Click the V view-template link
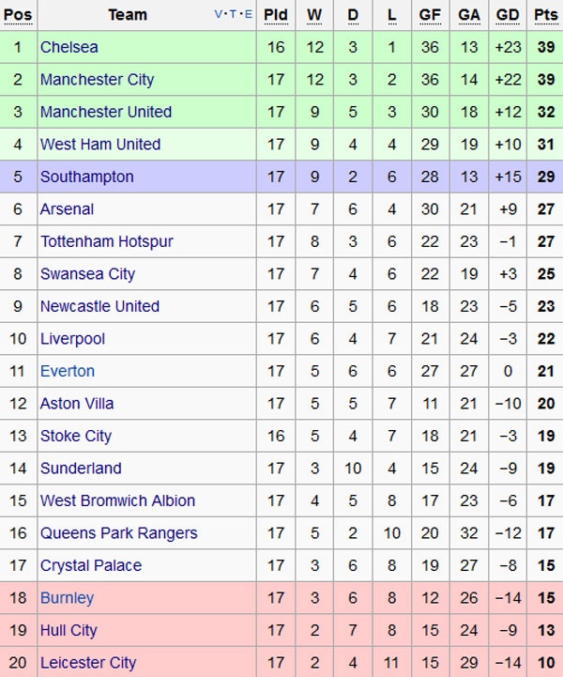 [x=219, y=14]
